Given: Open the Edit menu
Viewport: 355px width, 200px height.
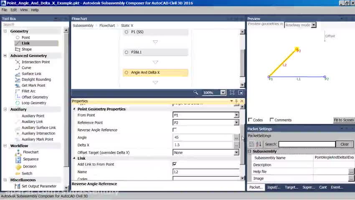Looking at the screenshot, I should 14,10.
